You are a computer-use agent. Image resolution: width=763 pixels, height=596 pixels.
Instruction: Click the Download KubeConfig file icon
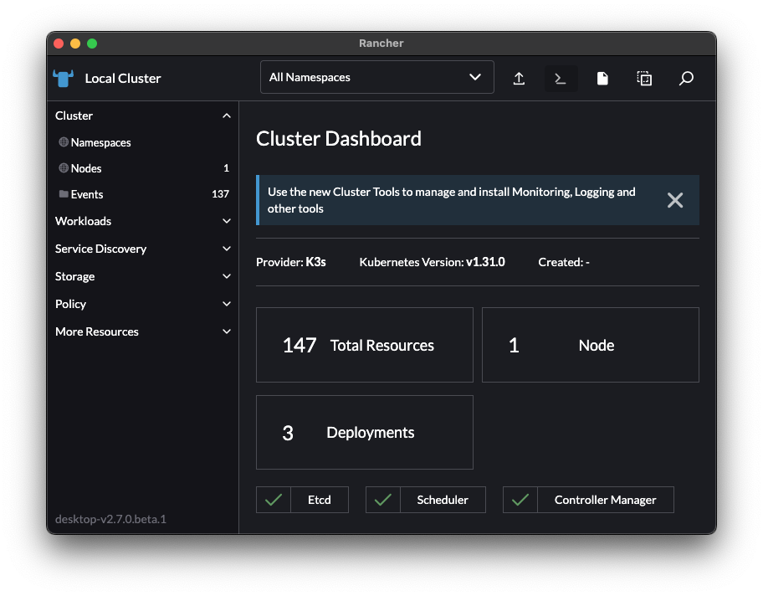point(602,78)
